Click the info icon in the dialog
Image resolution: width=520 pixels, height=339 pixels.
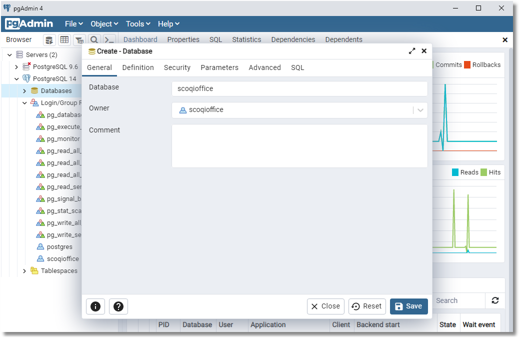95,306
